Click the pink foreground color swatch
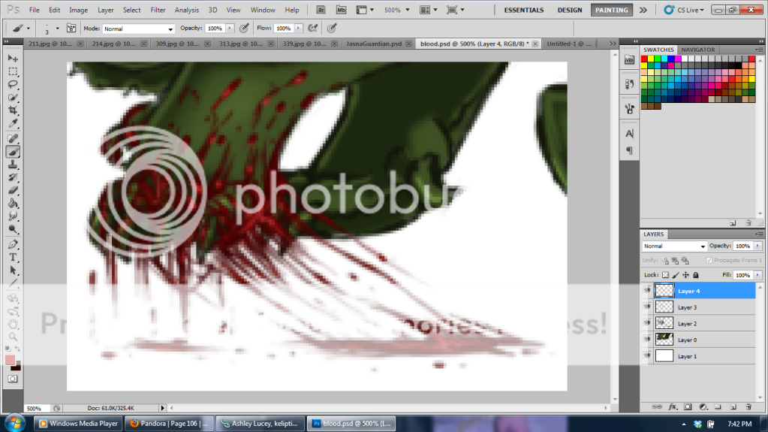The width and height of the screenshot is (768, 432). [x=11, y=361]
